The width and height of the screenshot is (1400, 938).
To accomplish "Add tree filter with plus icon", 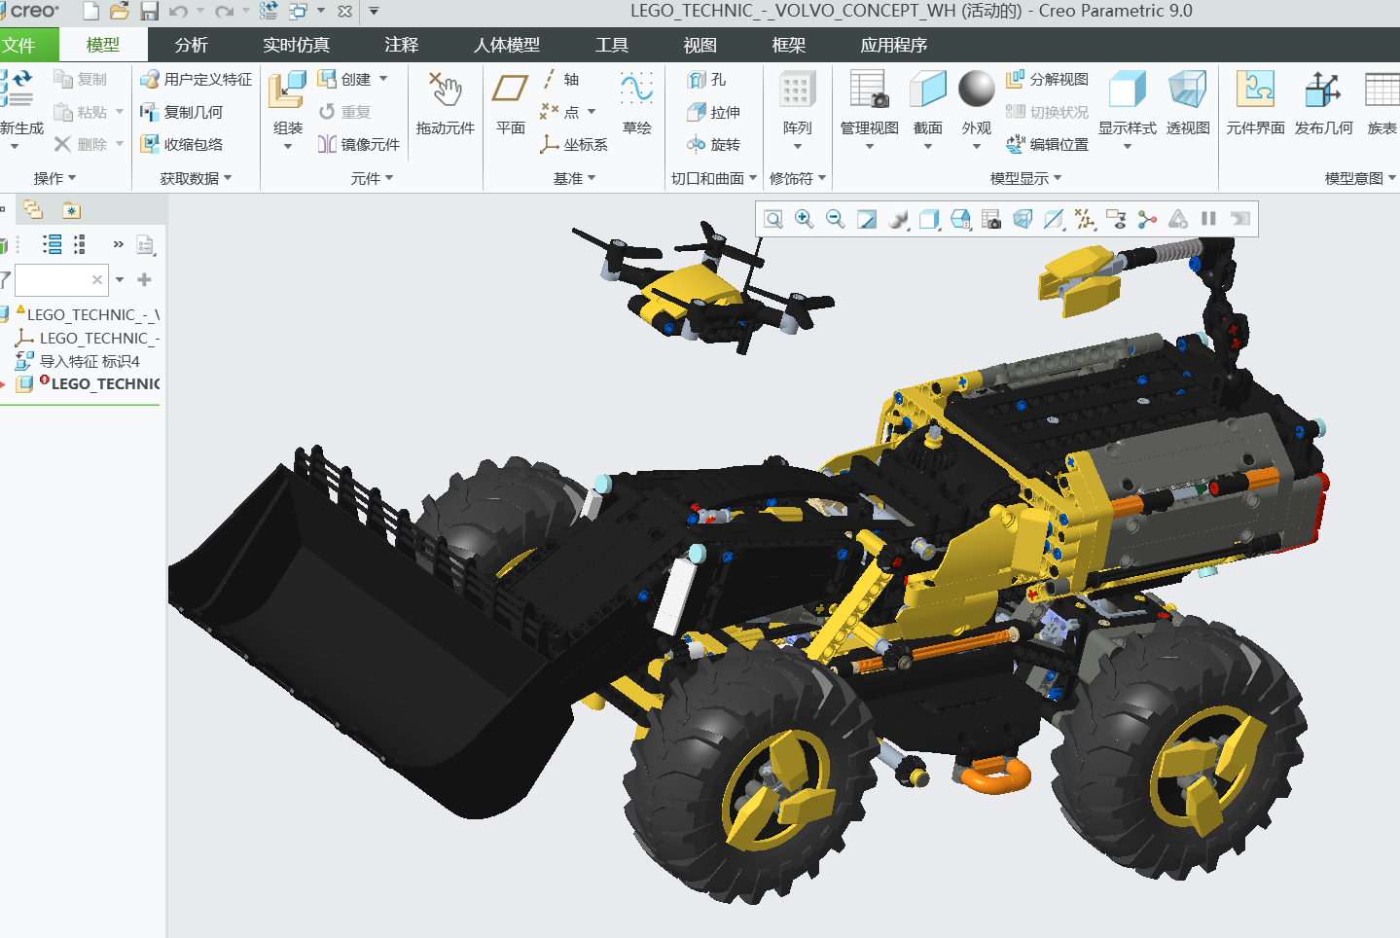I will (144, 280).
